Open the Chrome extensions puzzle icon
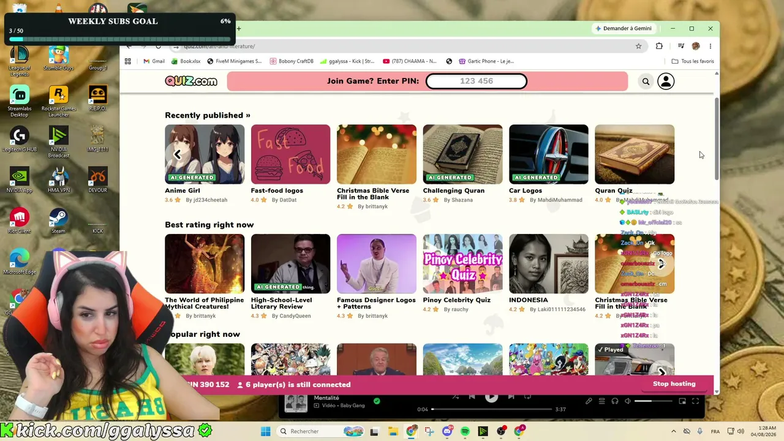The width and height of the screenshot is (784, 441). click(659, 46)
